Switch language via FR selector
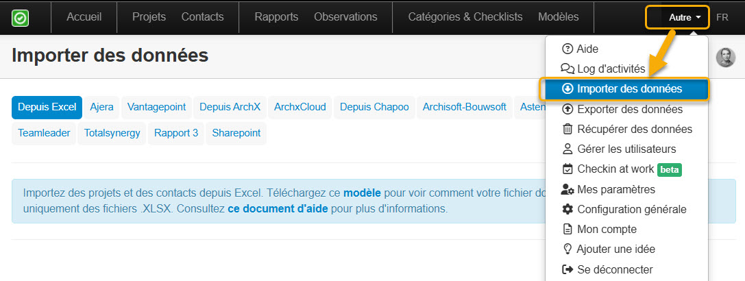Viewport: 745px width, 281px height. (x=722, y=18)
